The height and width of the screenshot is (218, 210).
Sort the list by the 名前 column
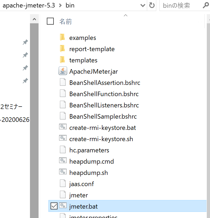tap(66, 21)
